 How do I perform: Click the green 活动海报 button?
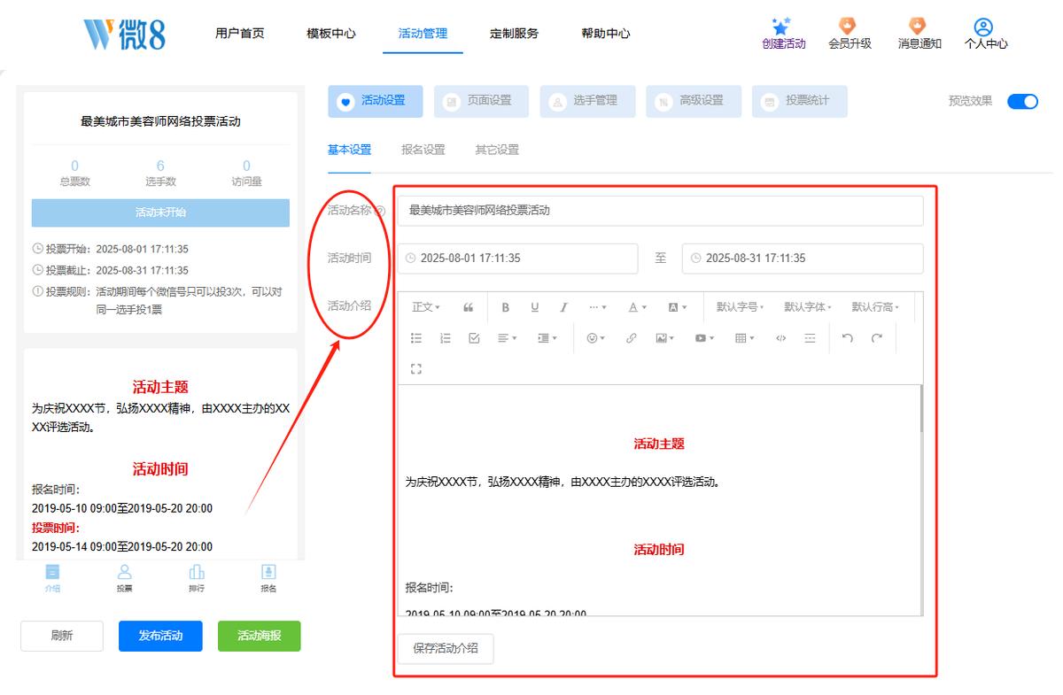point(260,636)
